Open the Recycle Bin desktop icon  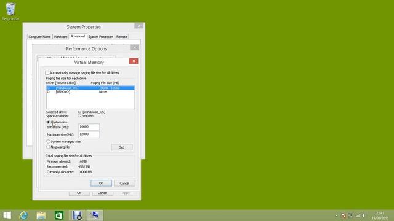tap(10, 12)
